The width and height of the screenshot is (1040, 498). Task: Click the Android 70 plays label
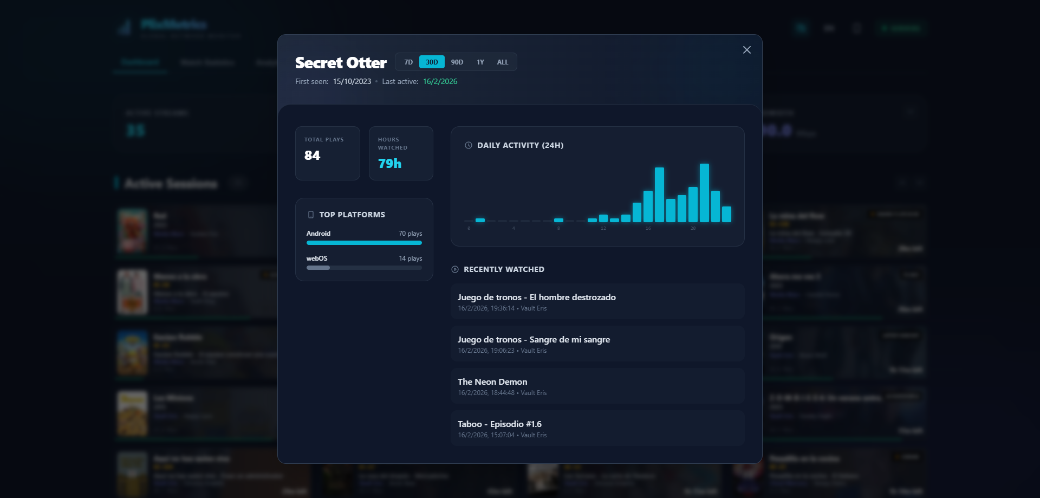410,234
